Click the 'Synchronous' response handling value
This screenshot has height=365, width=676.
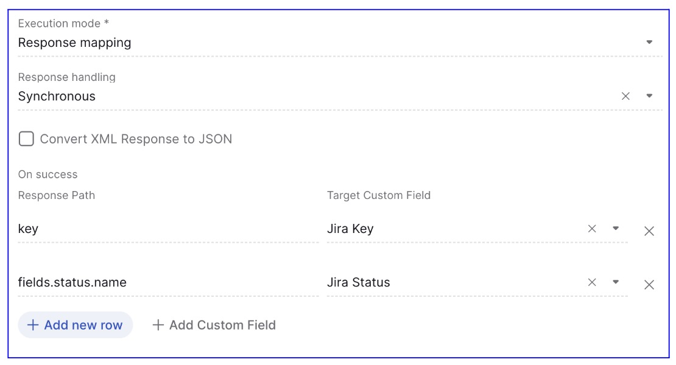[x=57, y=96]
